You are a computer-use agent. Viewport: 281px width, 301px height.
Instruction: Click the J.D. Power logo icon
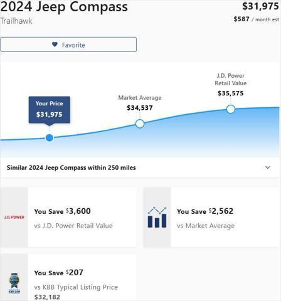[x=14, y=217]
